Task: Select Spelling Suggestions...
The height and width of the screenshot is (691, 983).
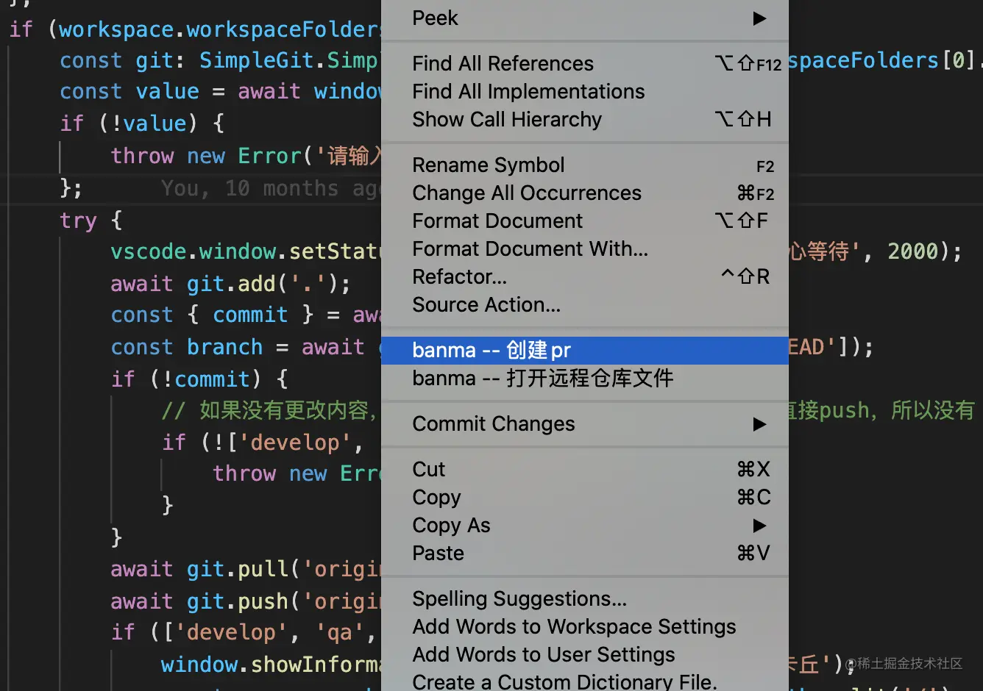Action: click(x=585, y=598)
